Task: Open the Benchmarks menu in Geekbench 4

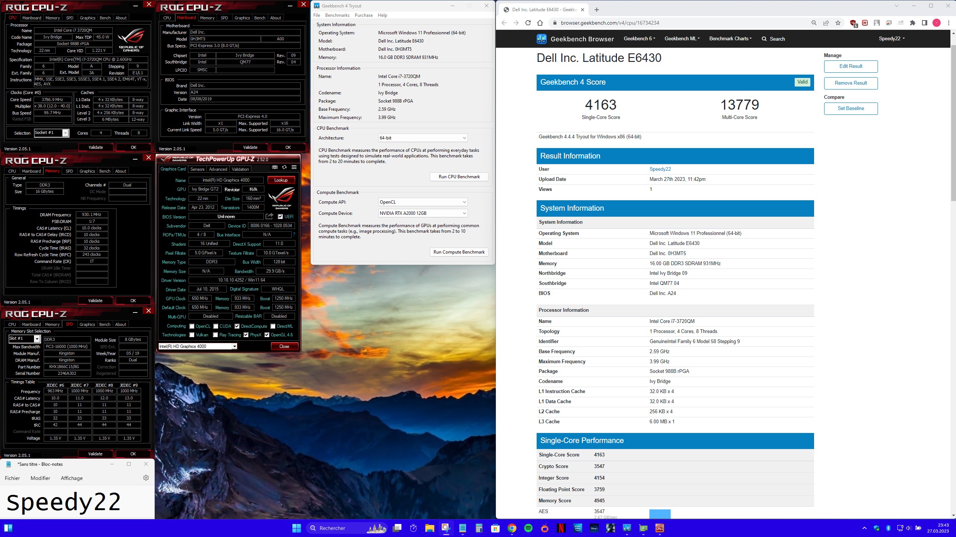Action: tap(337, 15)
